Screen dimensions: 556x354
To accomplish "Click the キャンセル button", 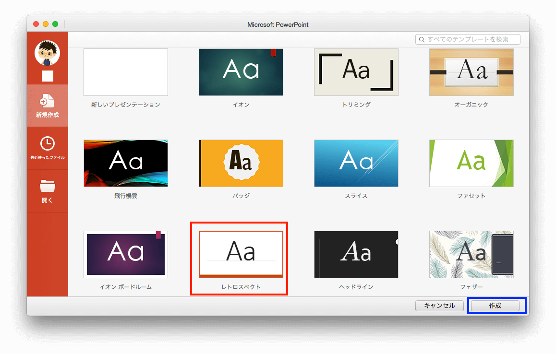I will (439, 306).
